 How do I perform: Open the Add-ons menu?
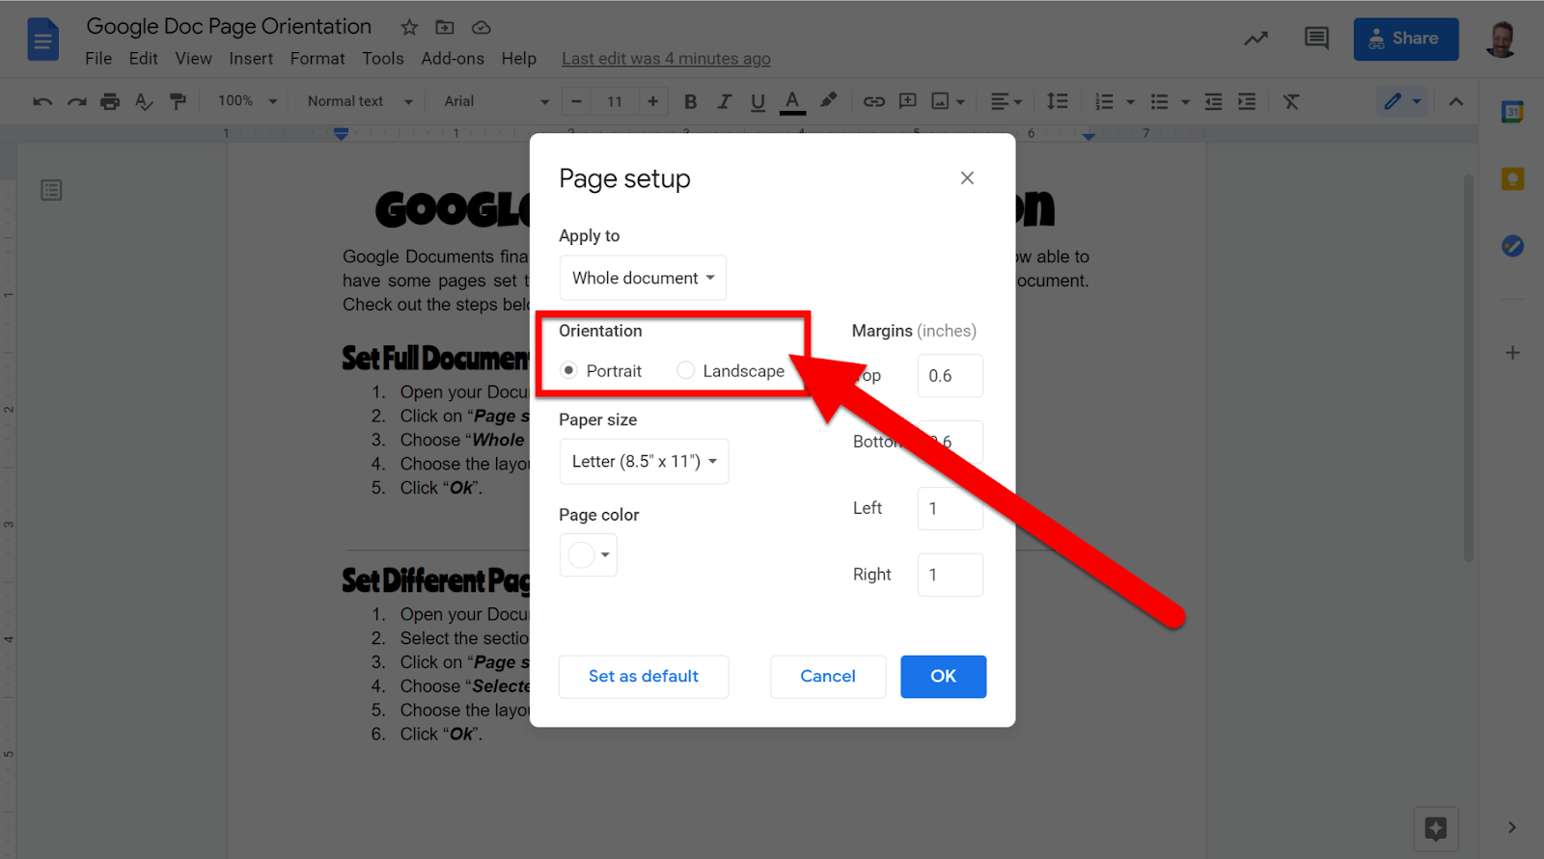[x=453, y=59]
